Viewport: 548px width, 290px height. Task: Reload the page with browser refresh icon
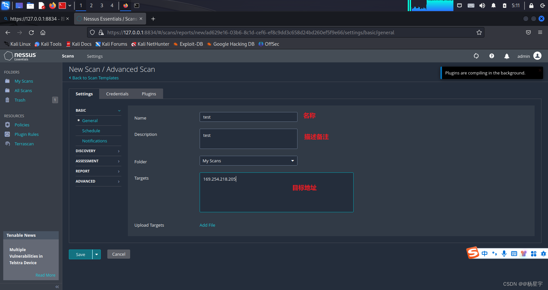pyautogui.click(x=31, y=32)
